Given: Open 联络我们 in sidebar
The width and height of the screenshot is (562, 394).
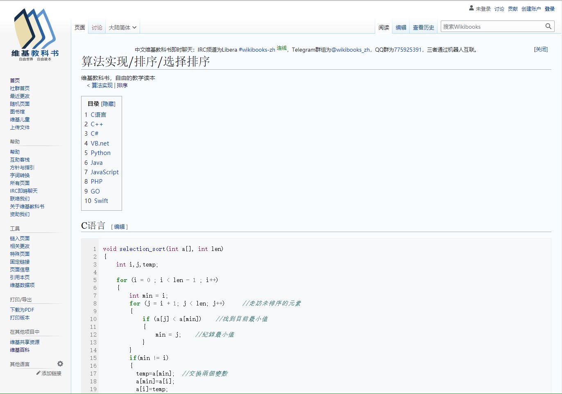Looking at the screenshot, I should tap(20, 198).
